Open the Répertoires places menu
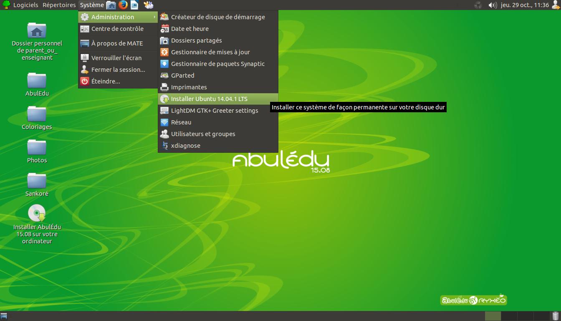This screenshot has width=561, height=321. coord(59,5)
